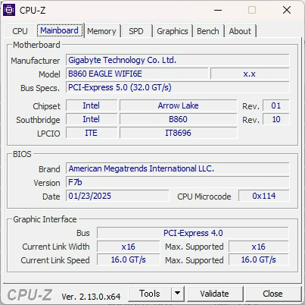Image resolution: width=305 pixels, height=305 pixels.
Task: Open the Memory tab
Action: pos(101,31)
